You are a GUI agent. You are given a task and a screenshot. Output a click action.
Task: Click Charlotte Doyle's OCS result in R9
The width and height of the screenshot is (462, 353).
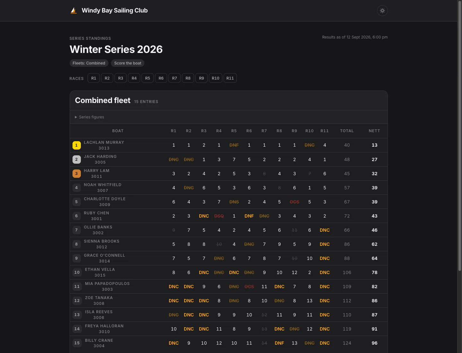(294, 202)
